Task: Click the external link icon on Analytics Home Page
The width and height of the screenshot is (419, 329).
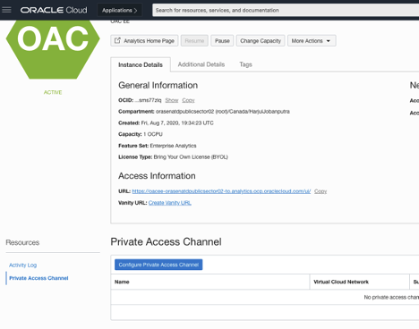Action: pyautogui.click(x=117, y=40)
